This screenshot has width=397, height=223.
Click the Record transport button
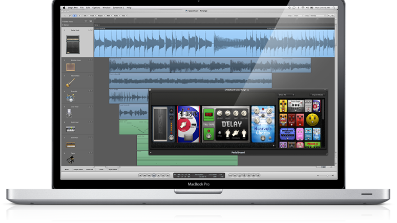click(168, 175)
